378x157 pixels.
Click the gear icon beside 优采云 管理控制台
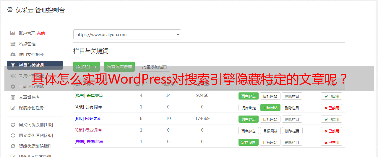coord(10,10)
